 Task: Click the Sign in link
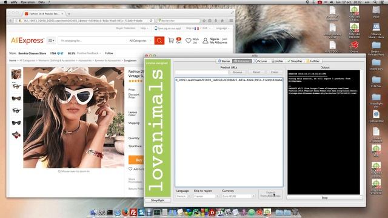(214, 39)
